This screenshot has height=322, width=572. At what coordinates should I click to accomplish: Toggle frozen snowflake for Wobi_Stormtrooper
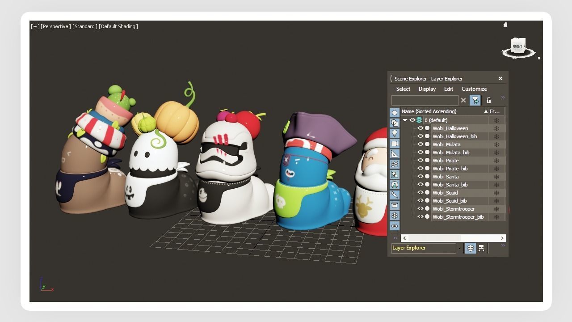click(x=496, y=209)
